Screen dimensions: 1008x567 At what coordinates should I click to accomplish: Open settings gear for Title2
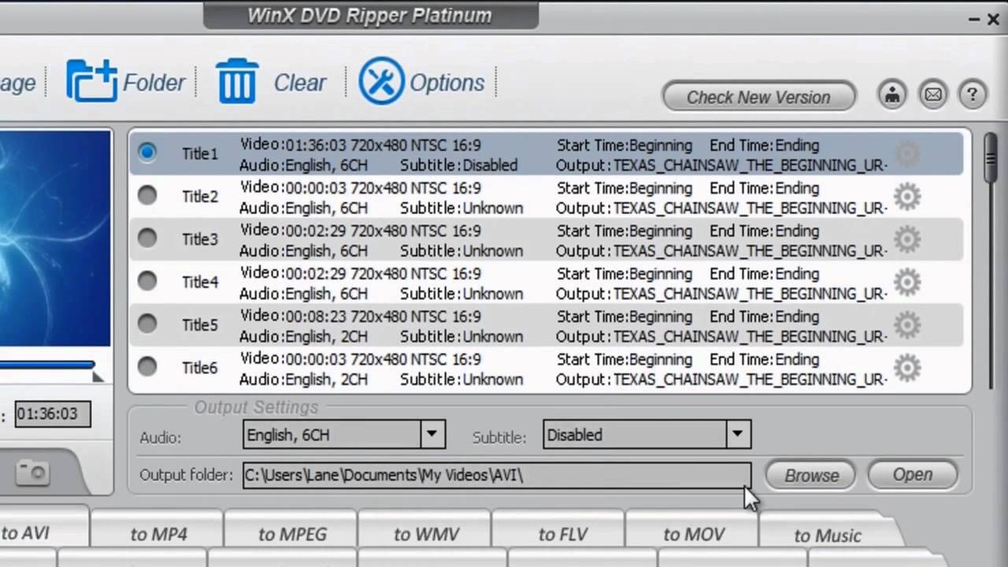point(907,196)
